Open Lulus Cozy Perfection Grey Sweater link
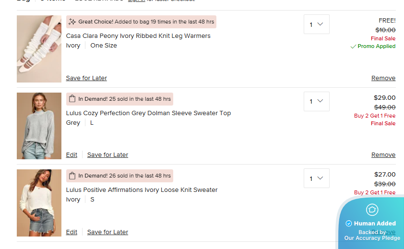 point(148,113)
